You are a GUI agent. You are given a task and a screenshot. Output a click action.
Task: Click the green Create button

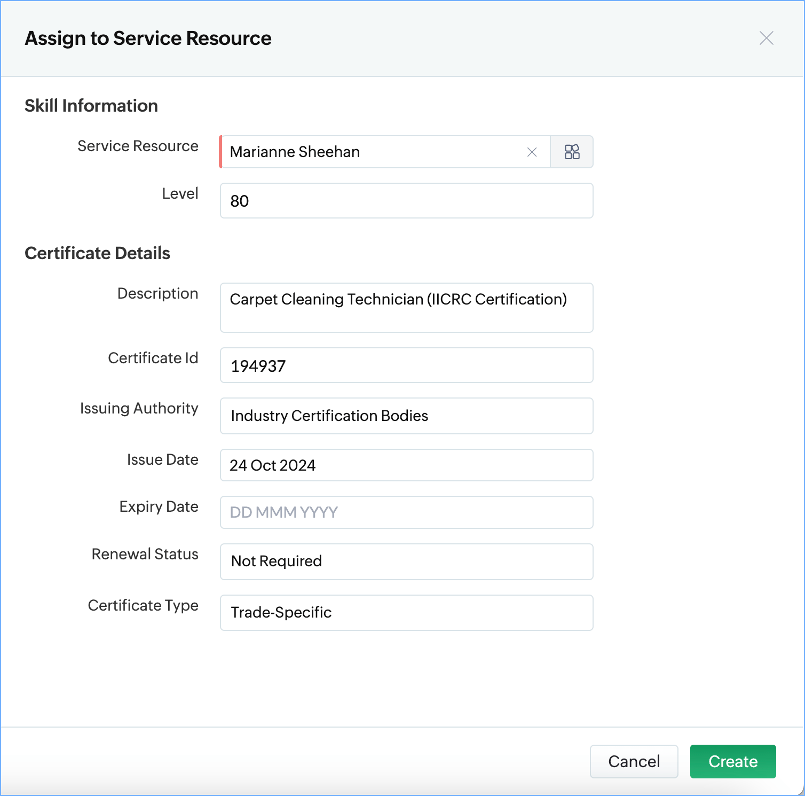[x=732, y=761]
